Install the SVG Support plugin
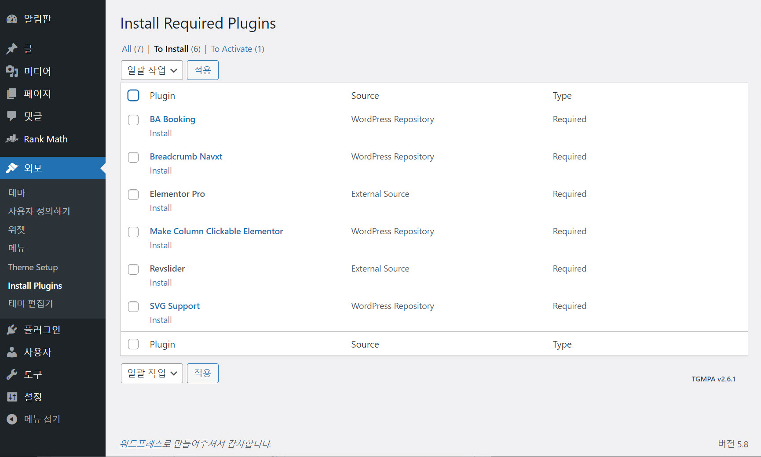The image size is (761, 457). click(x=161, y=320)
